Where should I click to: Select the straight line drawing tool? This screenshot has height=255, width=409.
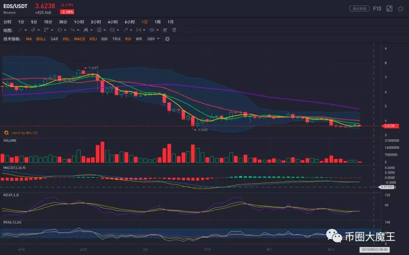(x=20, y=30)
